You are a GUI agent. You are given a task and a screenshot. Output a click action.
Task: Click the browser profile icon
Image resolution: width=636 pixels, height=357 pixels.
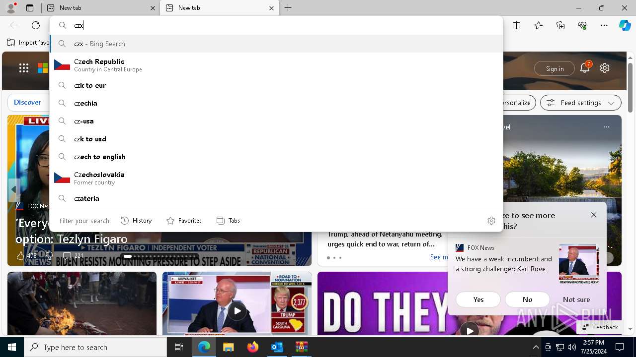[11, 8]
